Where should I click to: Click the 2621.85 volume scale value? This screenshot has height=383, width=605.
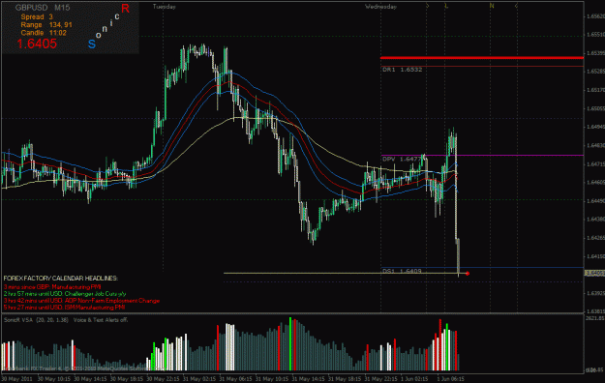click(x=594, y=318)
